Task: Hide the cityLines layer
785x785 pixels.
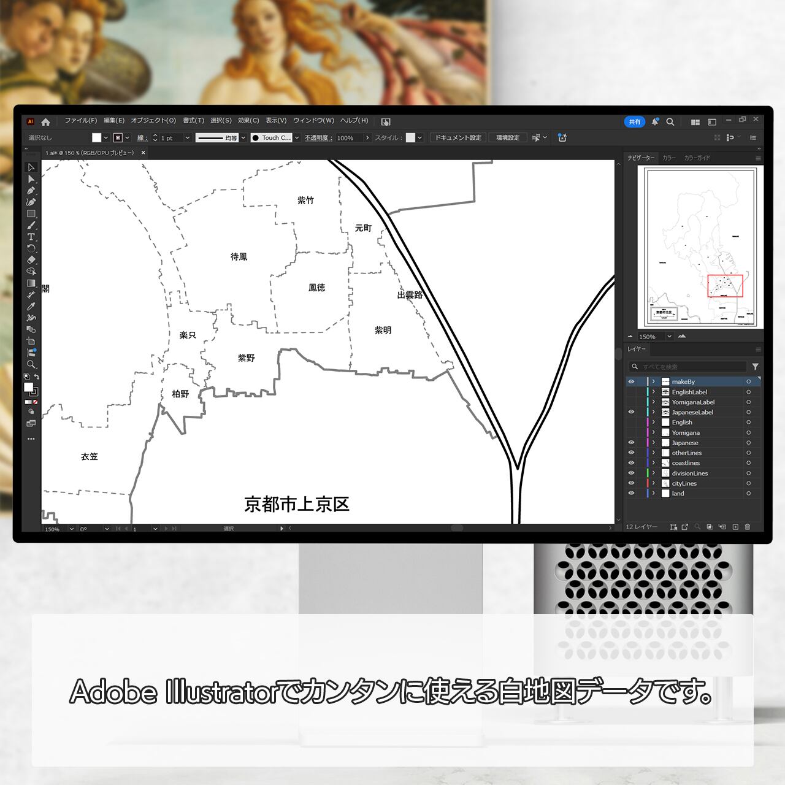Action: tap(631, 483)
